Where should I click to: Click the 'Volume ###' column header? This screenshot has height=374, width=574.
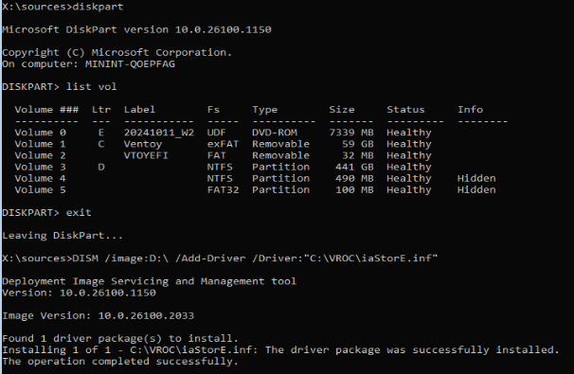[46, 110]
